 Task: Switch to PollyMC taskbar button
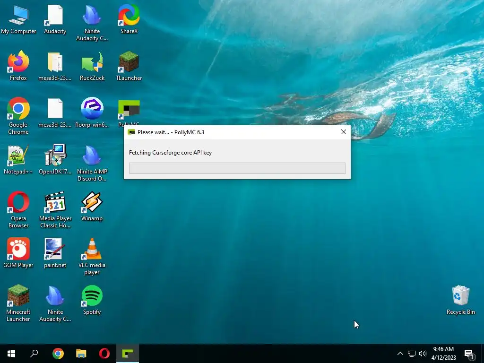point(128,354)
